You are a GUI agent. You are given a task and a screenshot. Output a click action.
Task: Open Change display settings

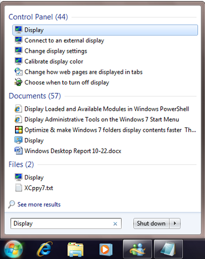click(56, 51)
